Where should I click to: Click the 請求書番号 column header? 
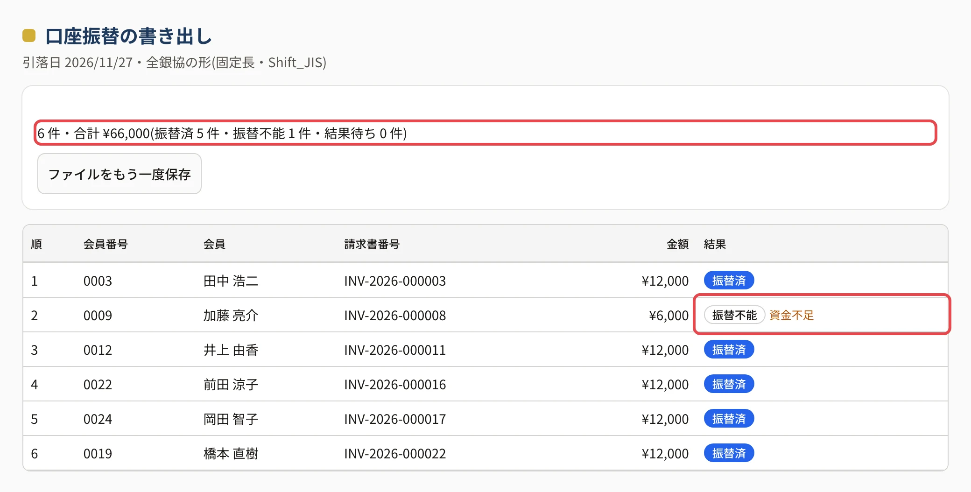(x=372, y=244)
